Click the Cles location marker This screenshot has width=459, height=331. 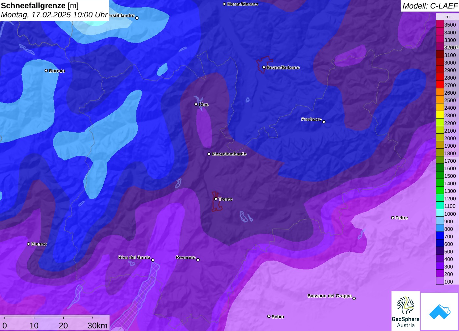tap(196, 104)
